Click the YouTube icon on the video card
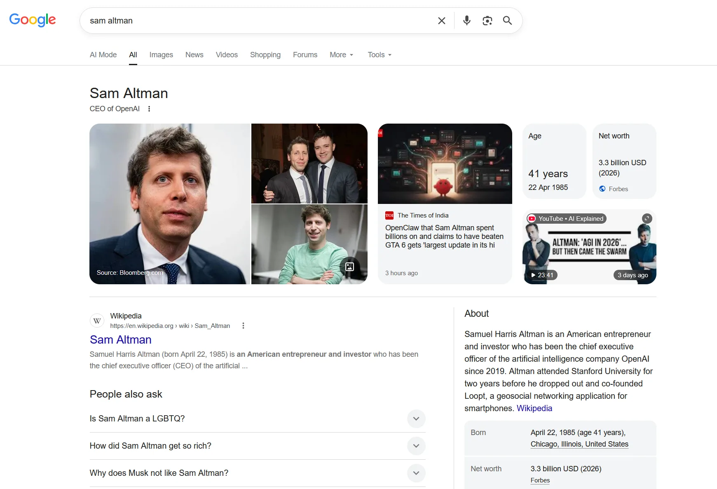Viewport: 717px width, 489px height. tap(532, 219)
